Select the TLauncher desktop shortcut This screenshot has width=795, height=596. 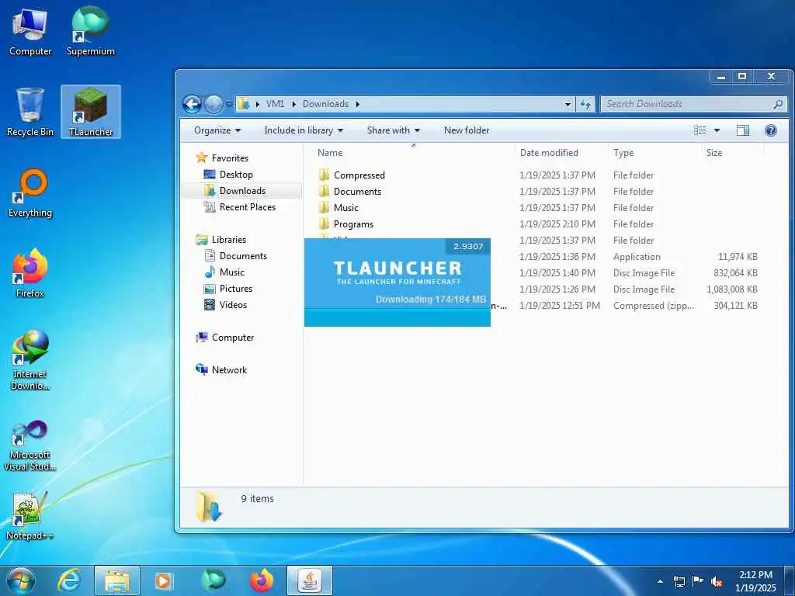point(91,112)
